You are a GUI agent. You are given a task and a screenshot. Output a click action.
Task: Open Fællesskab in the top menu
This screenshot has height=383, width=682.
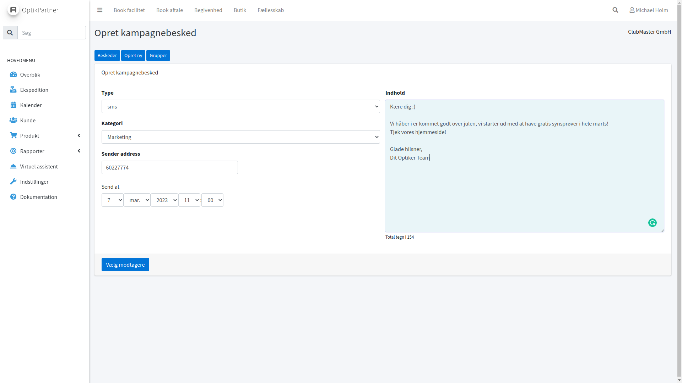click(x=270, y=10)
